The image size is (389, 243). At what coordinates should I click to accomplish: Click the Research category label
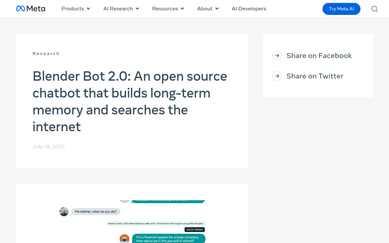(46, 53)
